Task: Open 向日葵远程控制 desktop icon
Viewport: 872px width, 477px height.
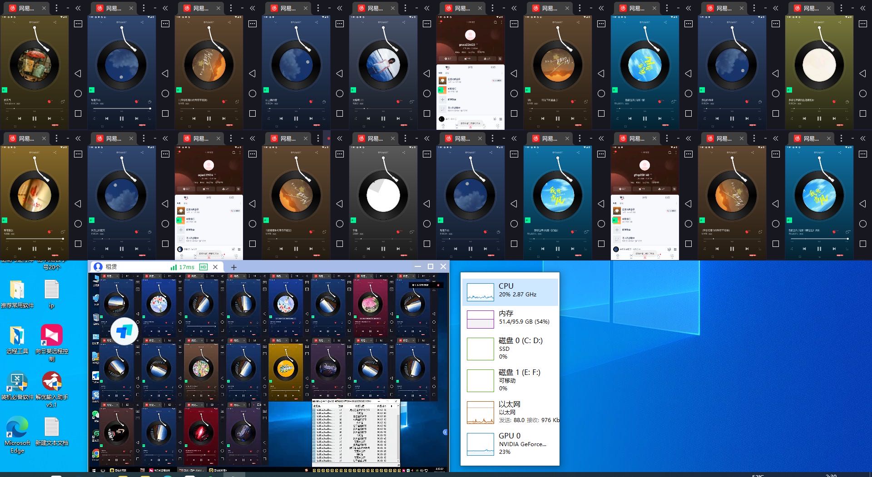Action: point(52,343)
